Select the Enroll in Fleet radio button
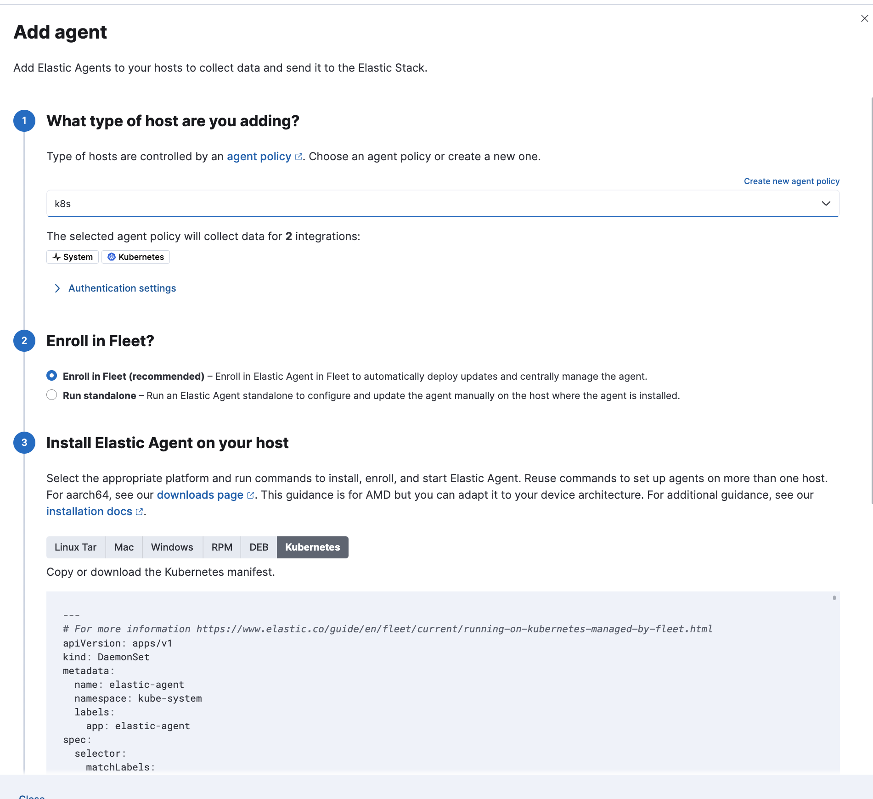This screenshot has height=799, width=873. click(x=51, y=376)
